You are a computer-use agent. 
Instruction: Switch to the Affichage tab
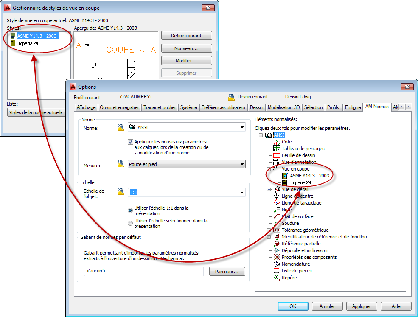(86, 107)
